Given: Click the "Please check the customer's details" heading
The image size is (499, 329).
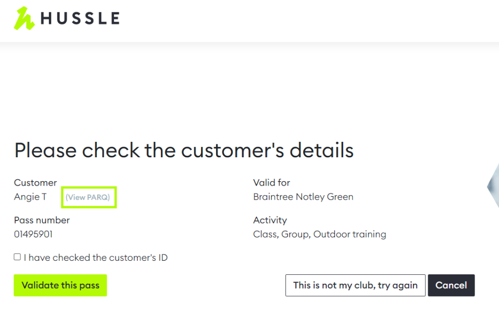Looking at the screenshot, I should click(x=184, y=150).
